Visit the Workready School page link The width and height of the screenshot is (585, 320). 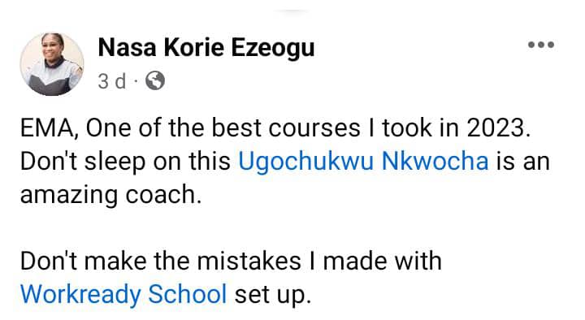pos(123,294)
